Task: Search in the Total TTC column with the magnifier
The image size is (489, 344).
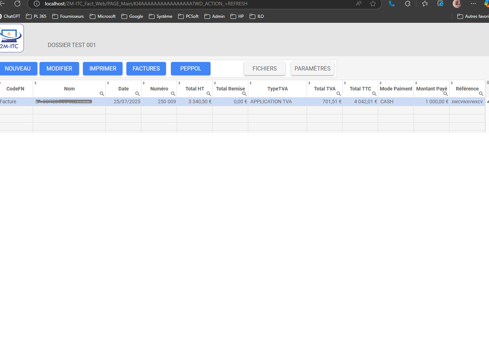Action: pos(374,94)
